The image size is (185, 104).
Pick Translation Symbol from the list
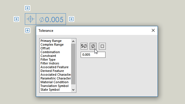tap(54, 86)
